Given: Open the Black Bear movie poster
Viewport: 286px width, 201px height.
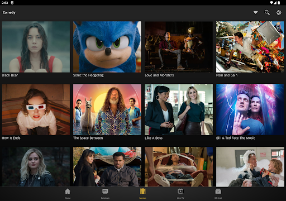Looking at the screenshot, I should coord(36,47).
